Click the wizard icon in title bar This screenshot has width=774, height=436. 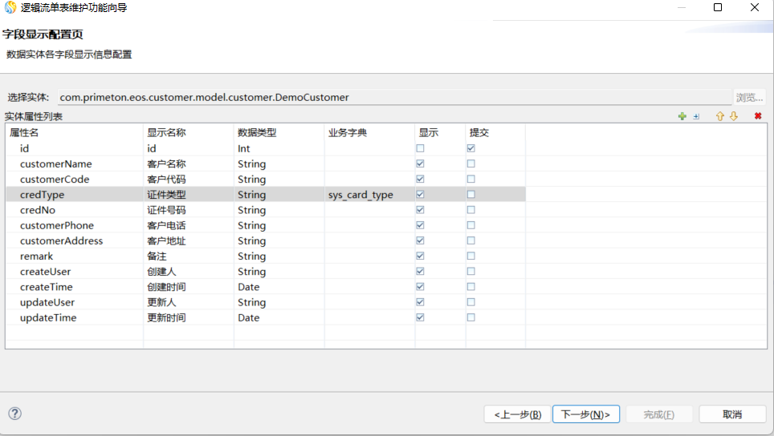pyautogui.click(x=10, y=8)
